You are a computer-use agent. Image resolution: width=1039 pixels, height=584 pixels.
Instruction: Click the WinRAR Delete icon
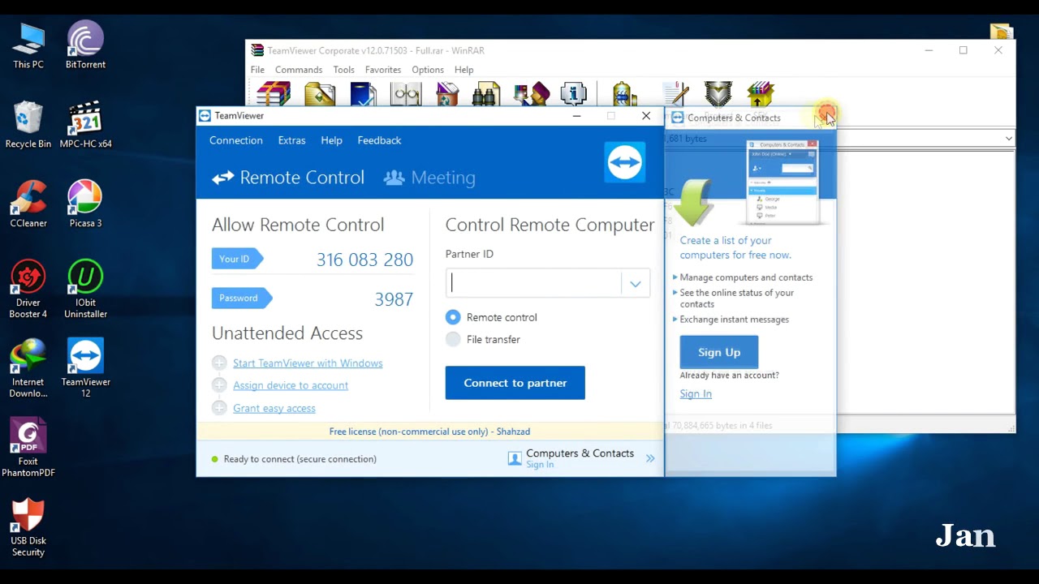tap(446, 93)
